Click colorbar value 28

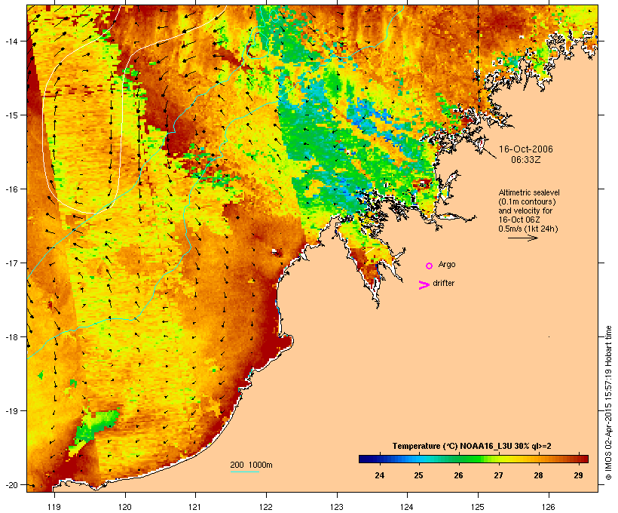click(x=538, y=475)
